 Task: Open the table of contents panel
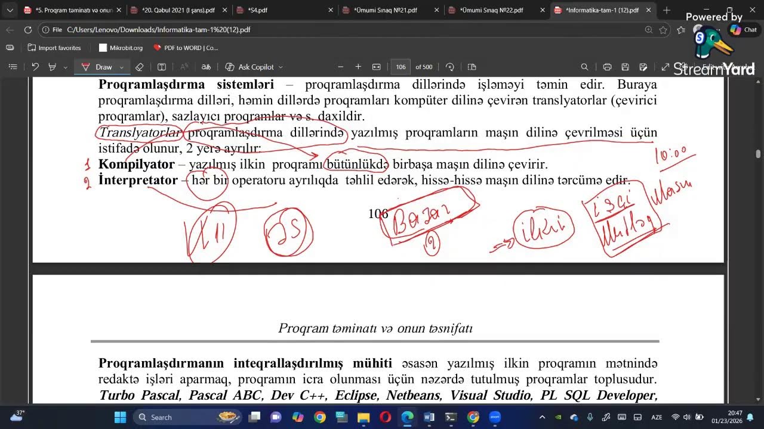13,67
